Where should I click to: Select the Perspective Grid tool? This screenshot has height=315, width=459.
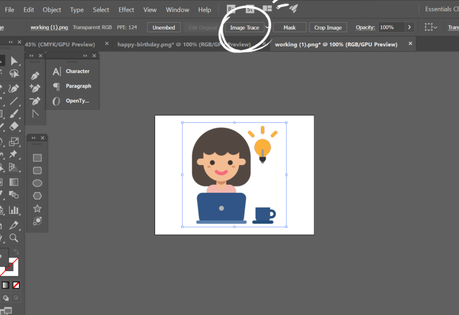(14, 167)
